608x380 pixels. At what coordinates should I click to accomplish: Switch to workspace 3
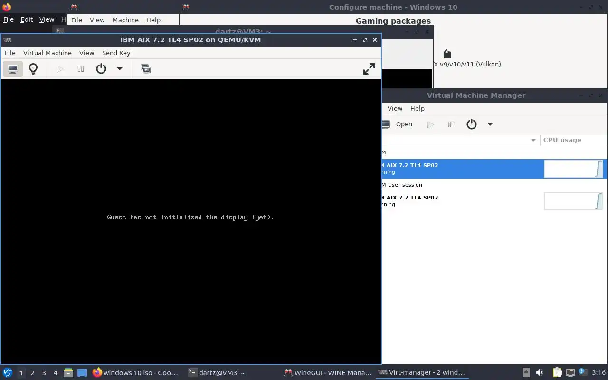pyautogui.click(x=44, y=373)
